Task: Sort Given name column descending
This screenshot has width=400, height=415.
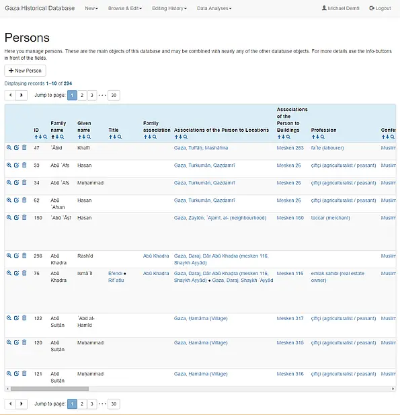Action: pos(84,137)
